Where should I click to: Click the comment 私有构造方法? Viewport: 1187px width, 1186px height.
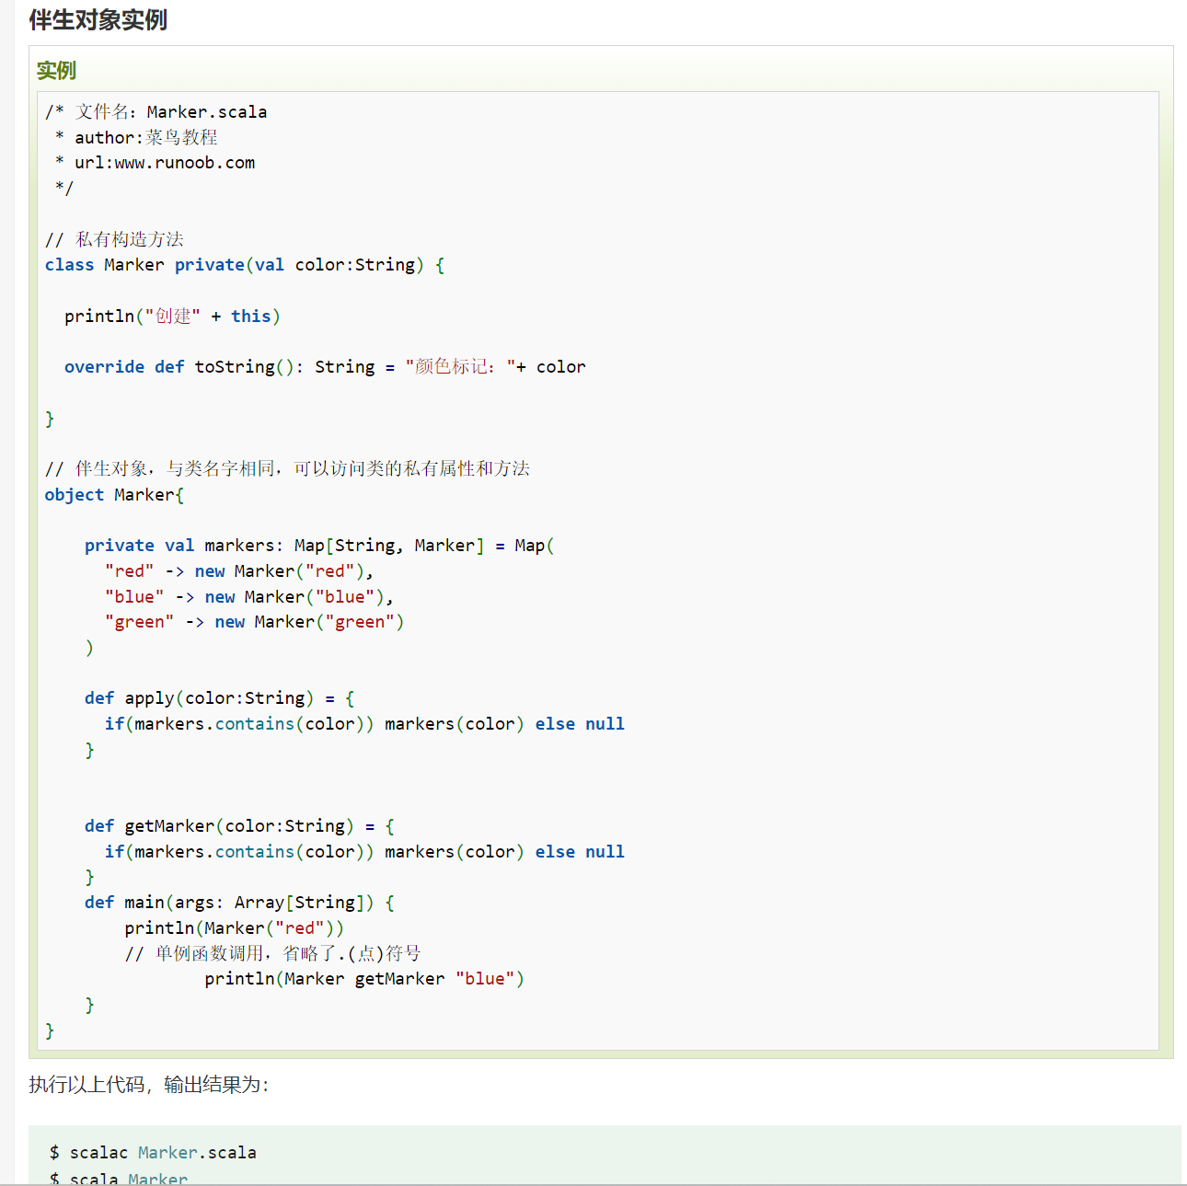115,239
